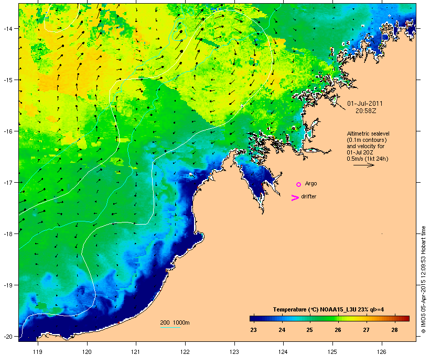Screen dimensions: 430x356
Task: Click the colorbar tick label 25
Action: point(309,330)
